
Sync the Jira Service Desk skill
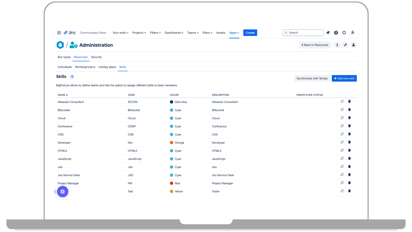[x=342, y=175]
